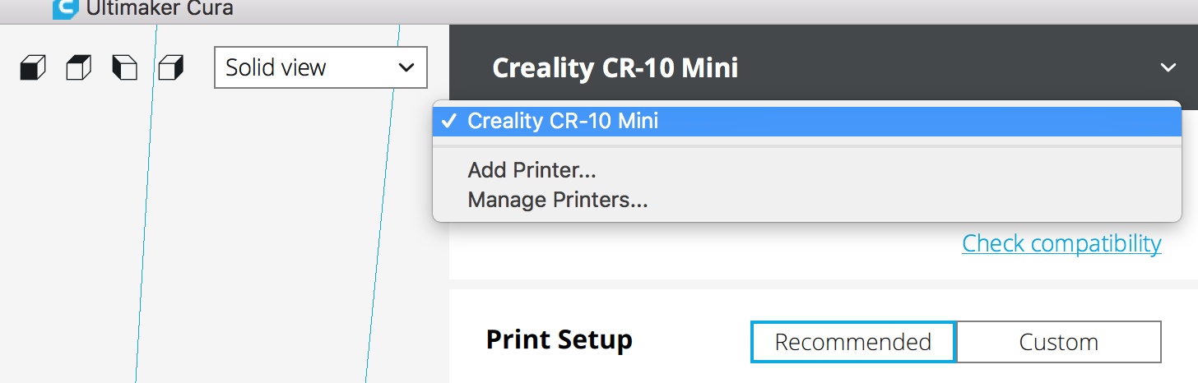Screen dimensions: 1198x383
Task: Click the Creality CR-10 Mini header bar
Action: 615,67
